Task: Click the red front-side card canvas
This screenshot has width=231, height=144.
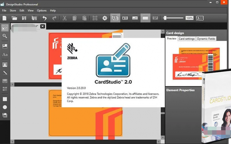Action: tap(55, 56)
